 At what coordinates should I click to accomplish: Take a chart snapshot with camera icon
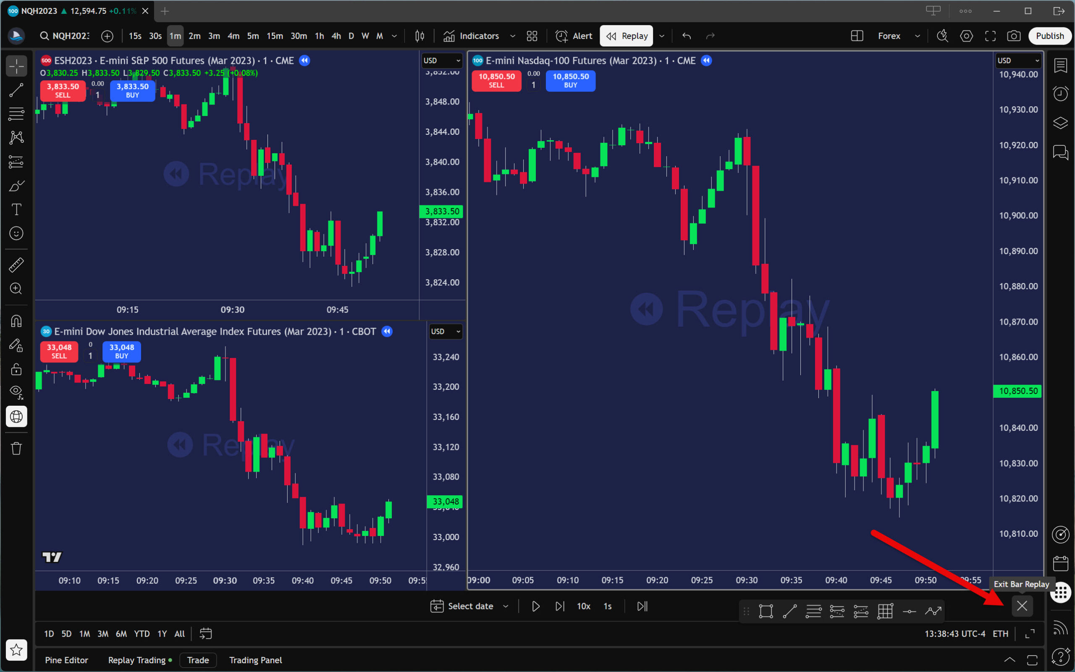(x=1013, y=36)
